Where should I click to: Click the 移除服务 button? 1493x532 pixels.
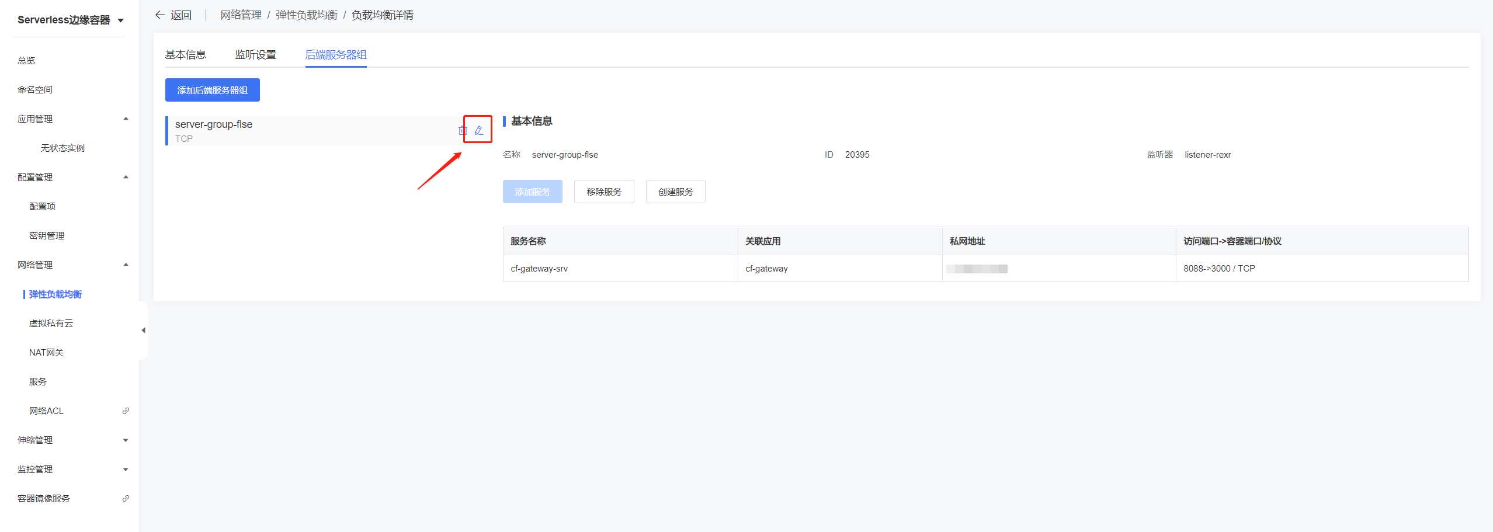point(603,192)
